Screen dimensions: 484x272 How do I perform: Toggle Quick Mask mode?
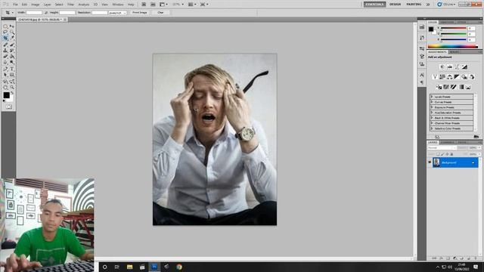[8, 107]
